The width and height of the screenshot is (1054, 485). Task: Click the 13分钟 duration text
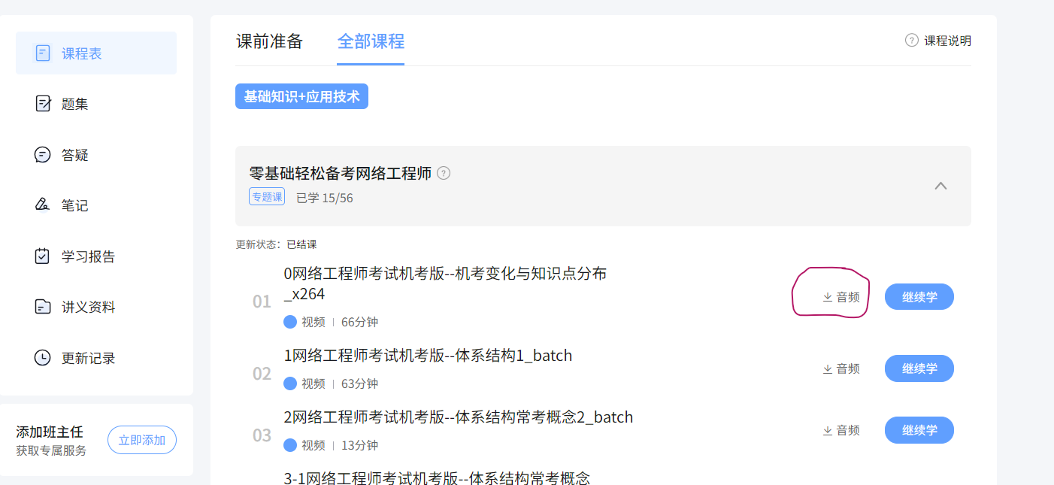point(359,445)
